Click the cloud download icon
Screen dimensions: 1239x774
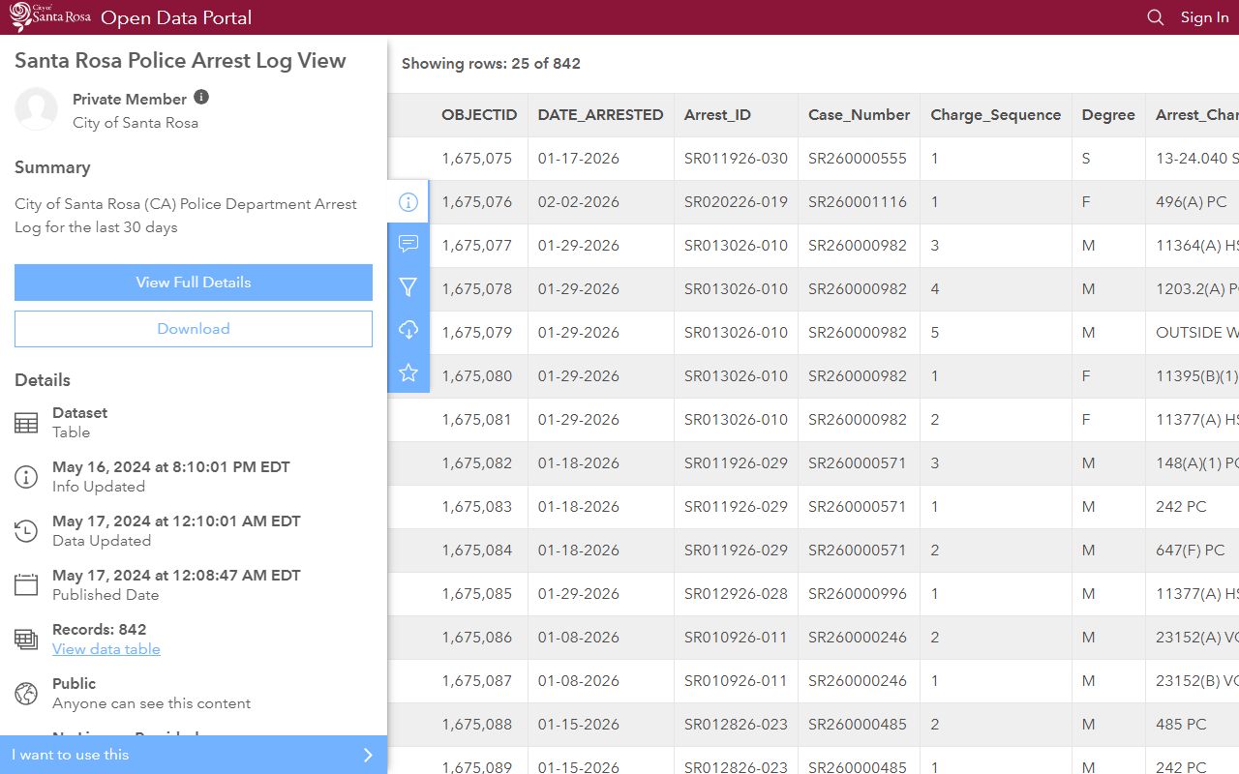click(408, 330)
